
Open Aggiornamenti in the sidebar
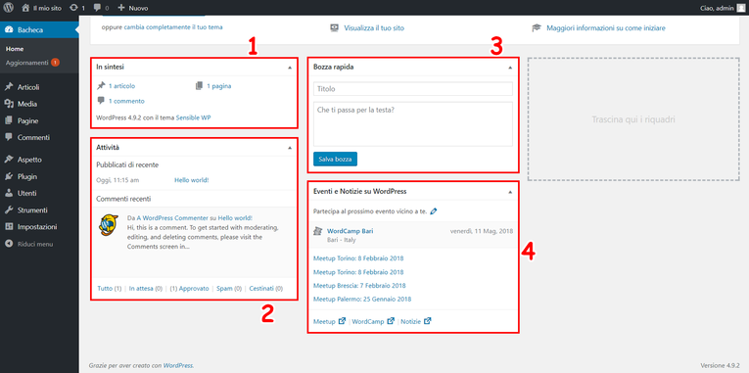pyautogui.click(x=26, y=63)
